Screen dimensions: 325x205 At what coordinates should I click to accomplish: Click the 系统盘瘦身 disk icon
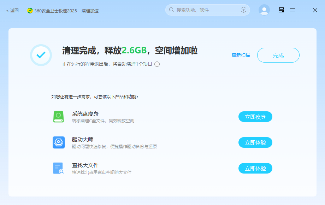tap(58, 117)
